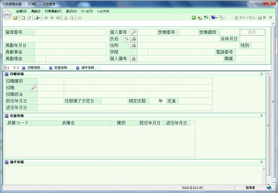Open the 台帳(D) menu
278x193 pixels.
click(21, 10)
